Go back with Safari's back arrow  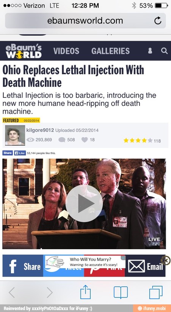click(12, 293)
